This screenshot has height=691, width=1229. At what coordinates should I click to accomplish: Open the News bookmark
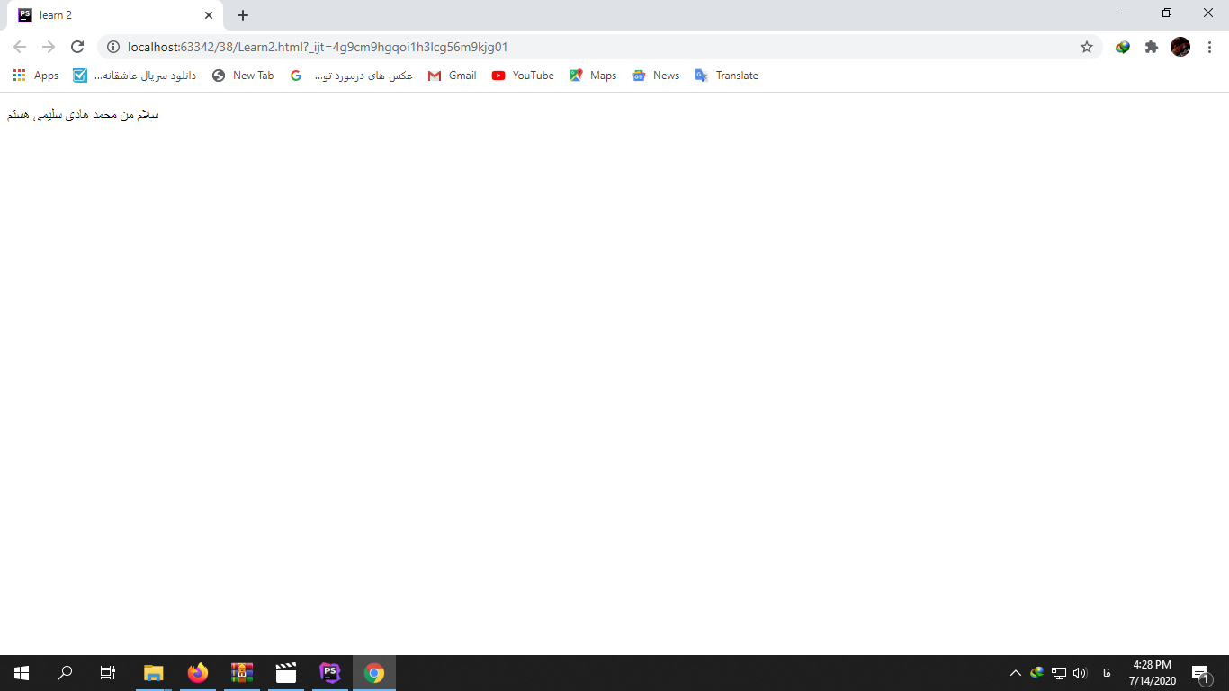coord(656,76)
